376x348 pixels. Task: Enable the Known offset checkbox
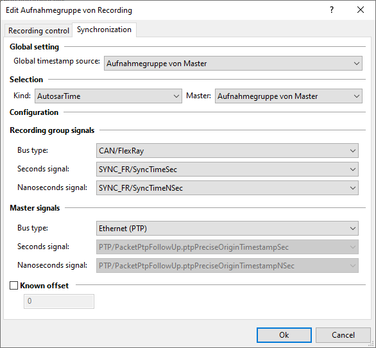[x=13, y=285]
